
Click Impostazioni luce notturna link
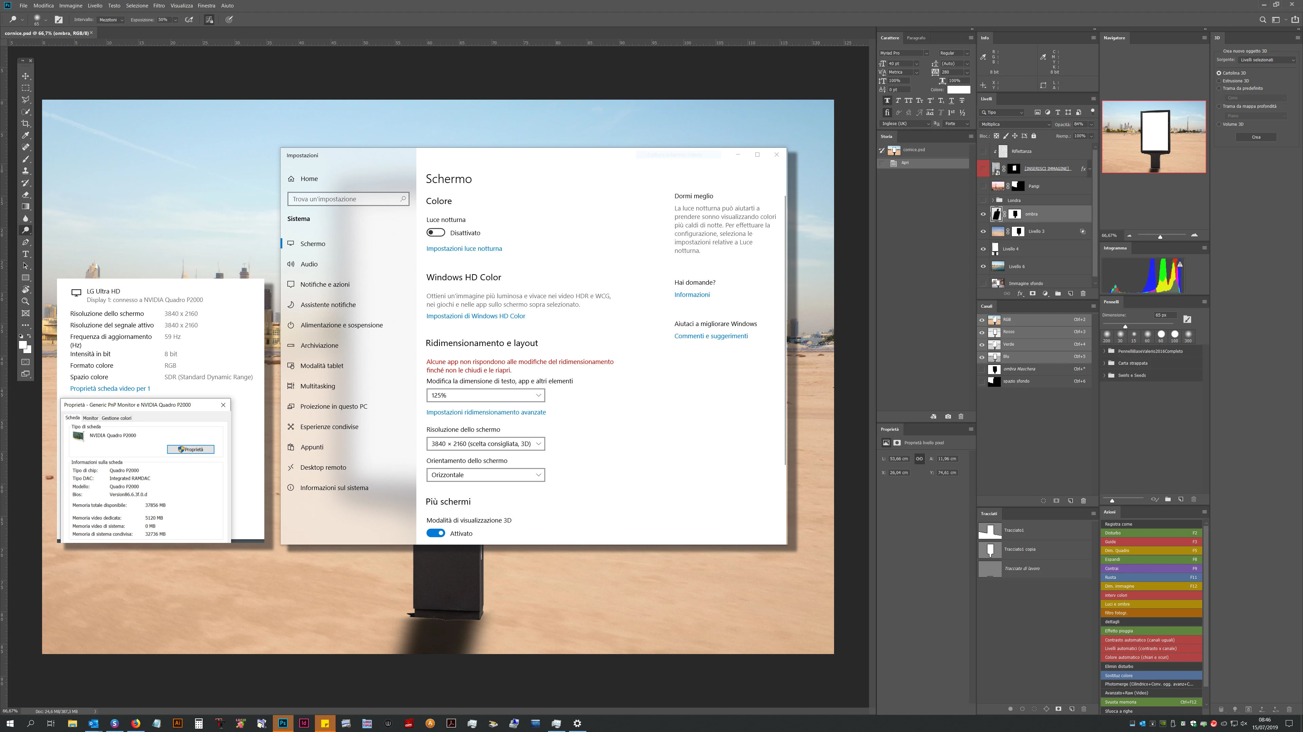(464, 248)
